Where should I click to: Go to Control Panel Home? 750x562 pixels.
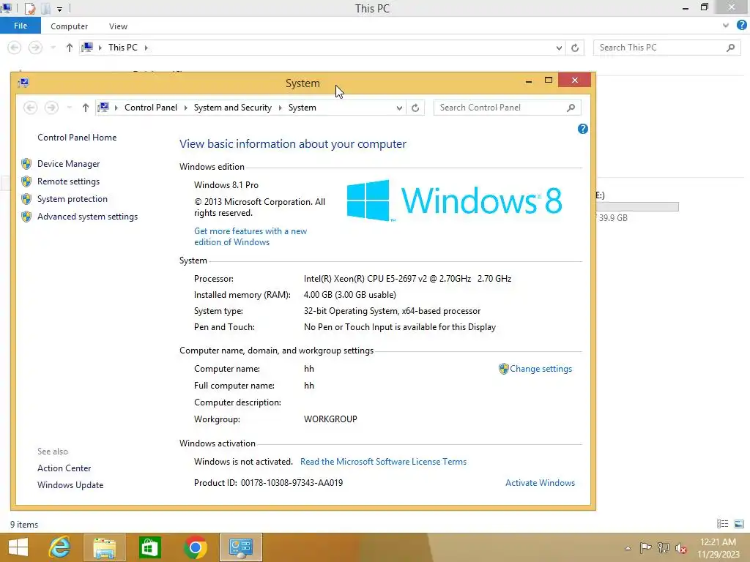point(77,138)
